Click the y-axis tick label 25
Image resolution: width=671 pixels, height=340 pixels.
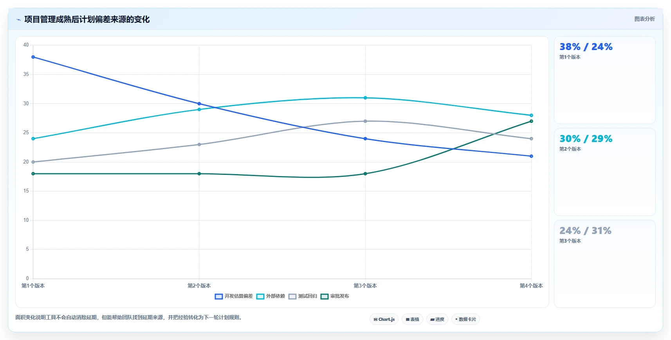pos(26,133)
